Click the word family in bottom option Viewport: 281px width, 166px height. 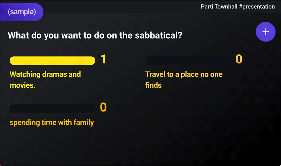pos(84,123)
